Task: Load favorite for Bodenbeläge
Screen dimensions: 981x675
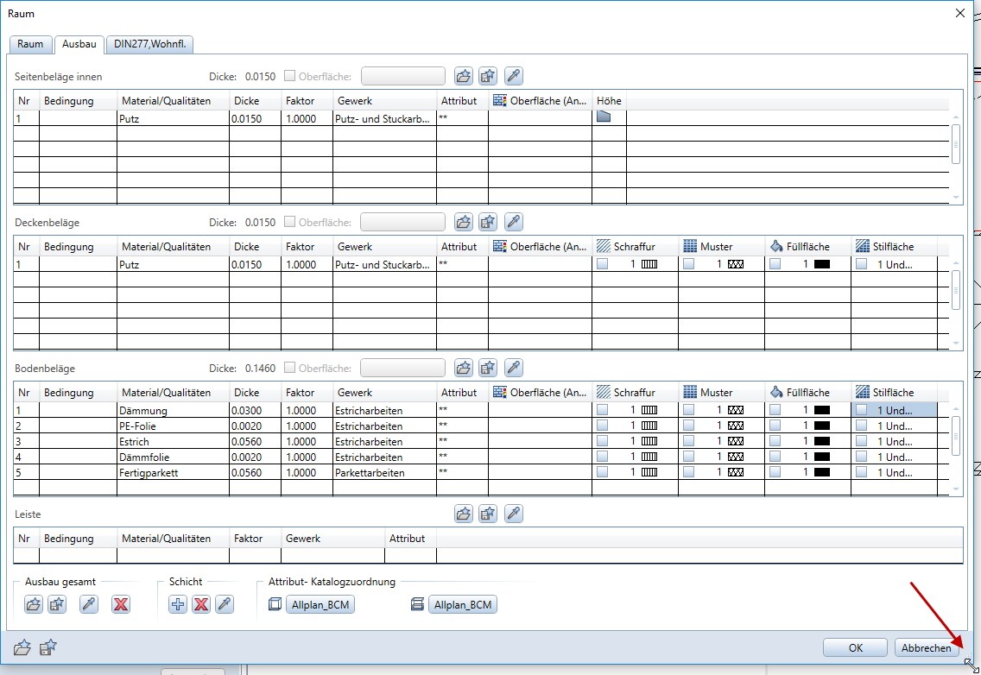Action: 464,368
